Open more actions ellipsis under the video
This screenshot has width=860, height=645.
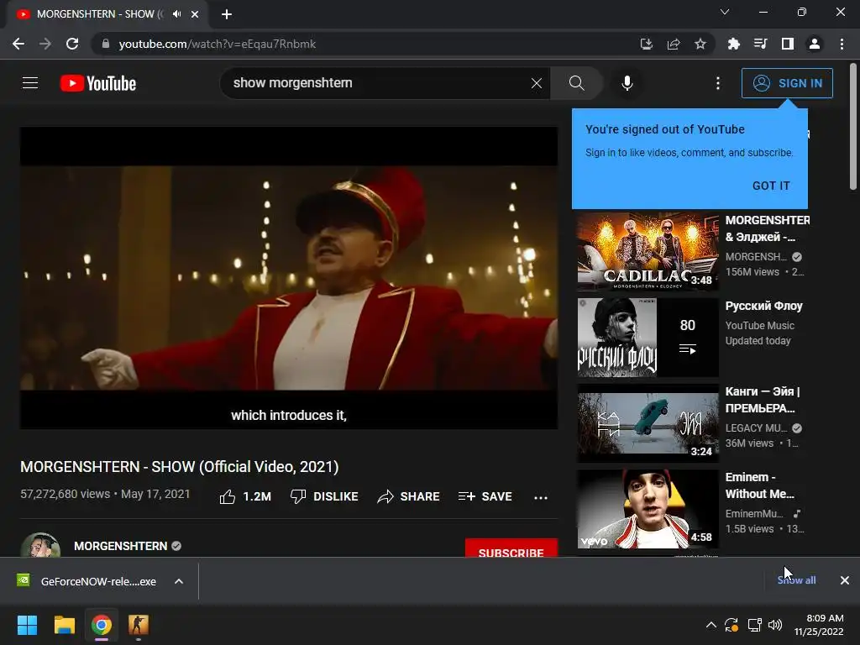point(541,497)
